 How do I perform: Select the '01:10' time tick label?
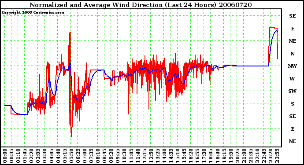point(18,156)
